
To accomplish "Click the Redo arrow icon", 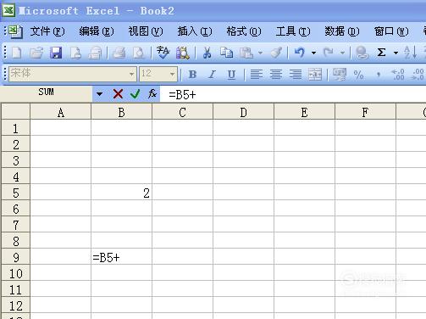I will 329,53.
